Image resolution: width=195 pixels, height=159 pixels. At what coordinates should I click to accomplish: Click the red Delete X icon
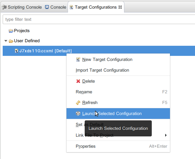(78, 81)
